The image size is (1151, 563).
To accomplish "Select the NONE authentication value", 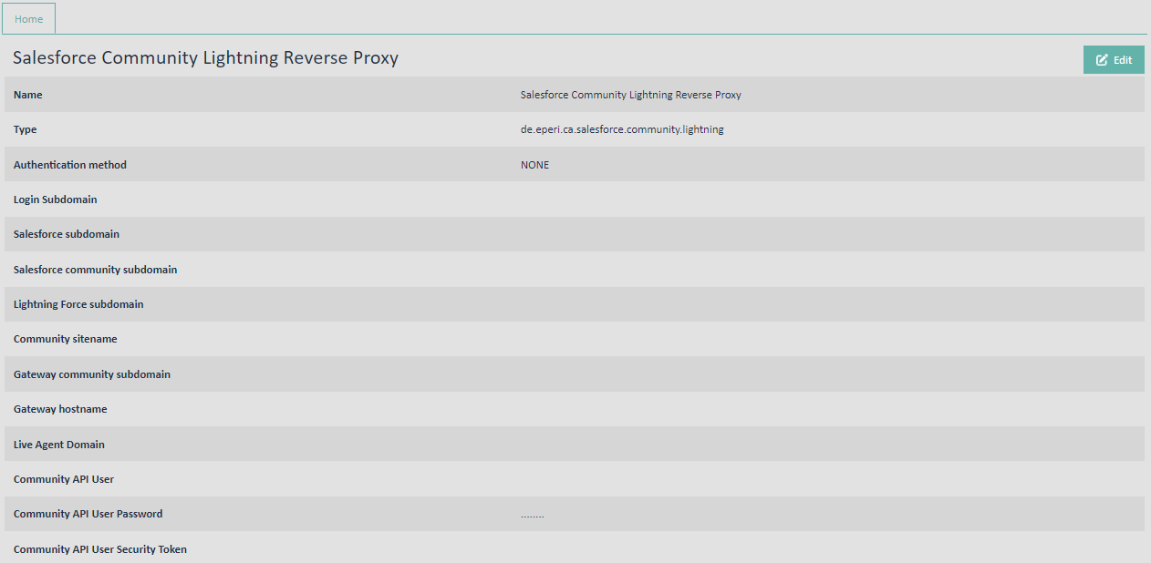I will (535, 165).
